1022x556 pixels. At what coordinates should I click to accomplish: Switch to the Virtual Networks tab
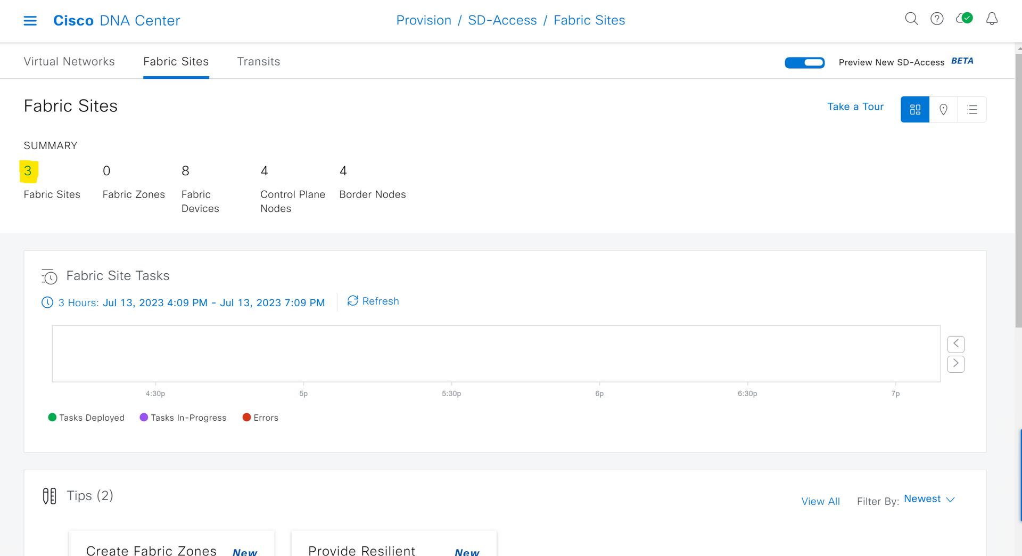[x=69, y=61]
